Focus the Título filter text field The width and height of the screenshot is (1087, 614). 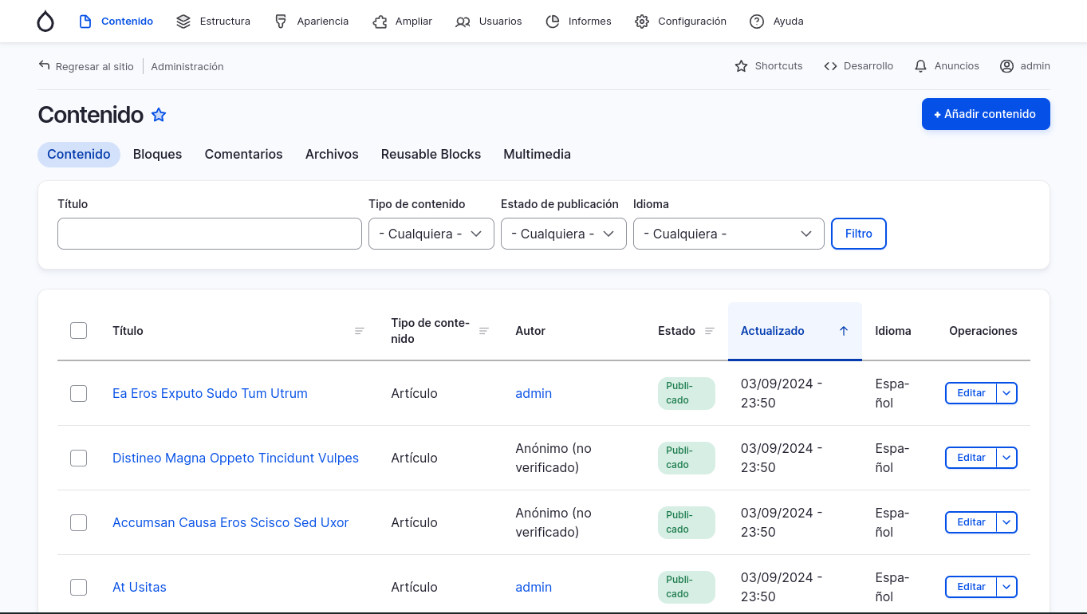point(209,234)
